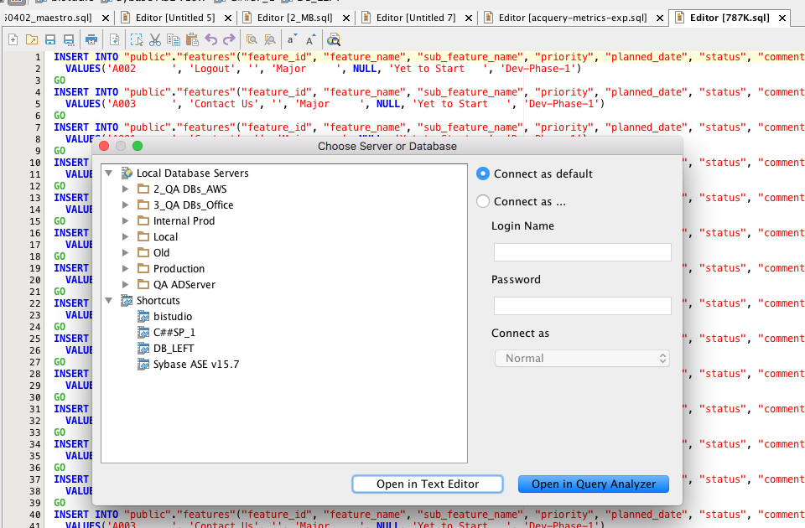Image resolution: width=805 pixels, height=528 pixels.
Task: Click the convert to lowercase icon
Action: (x=292, y=39)
